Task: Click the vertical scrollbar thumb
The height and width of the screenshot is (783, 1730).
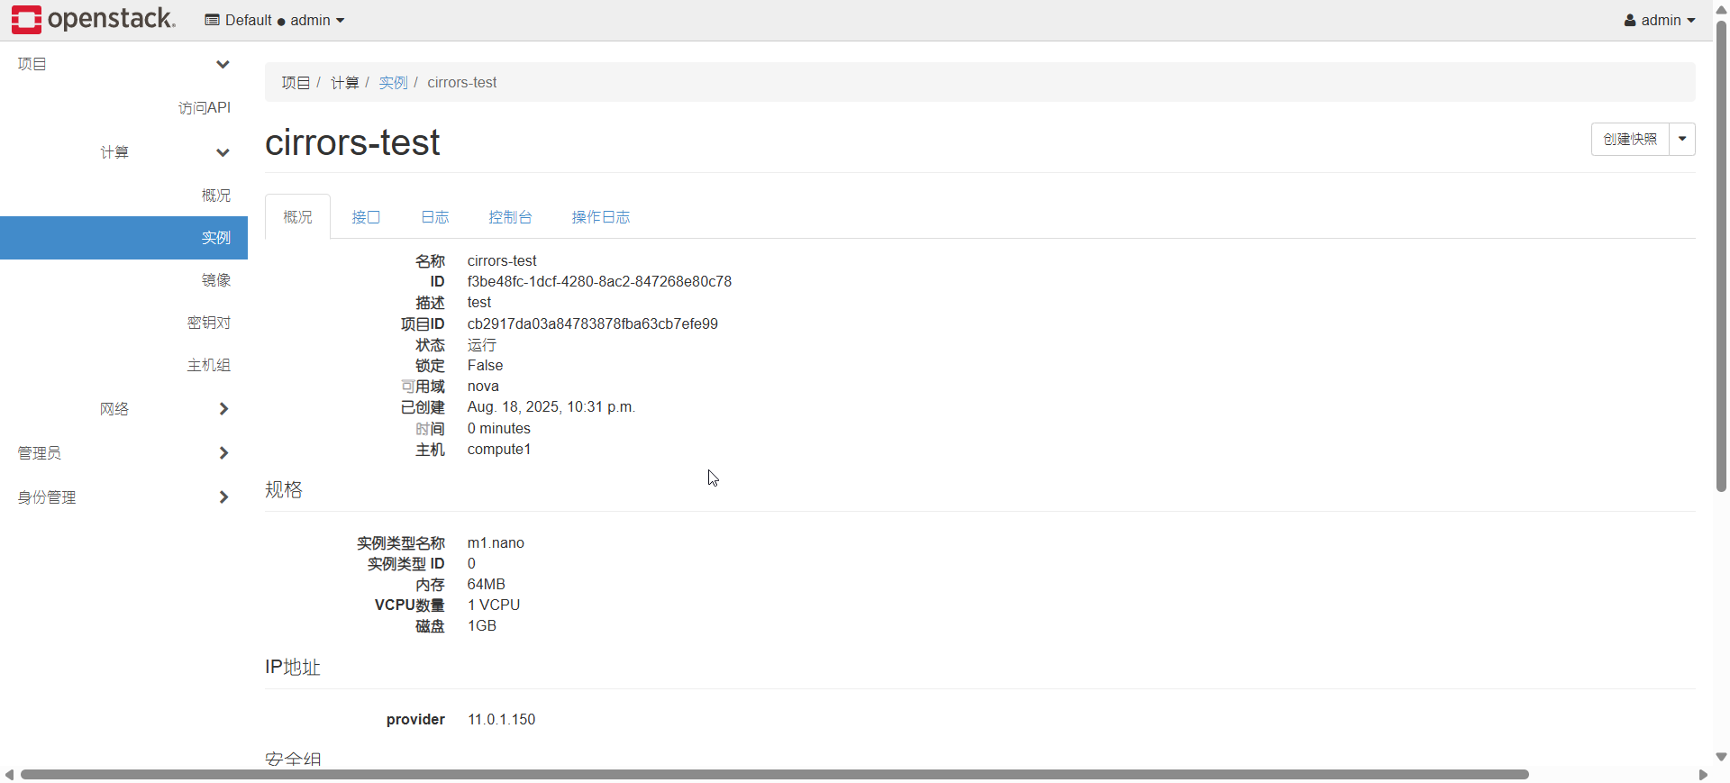Action: coord(1721,255)
